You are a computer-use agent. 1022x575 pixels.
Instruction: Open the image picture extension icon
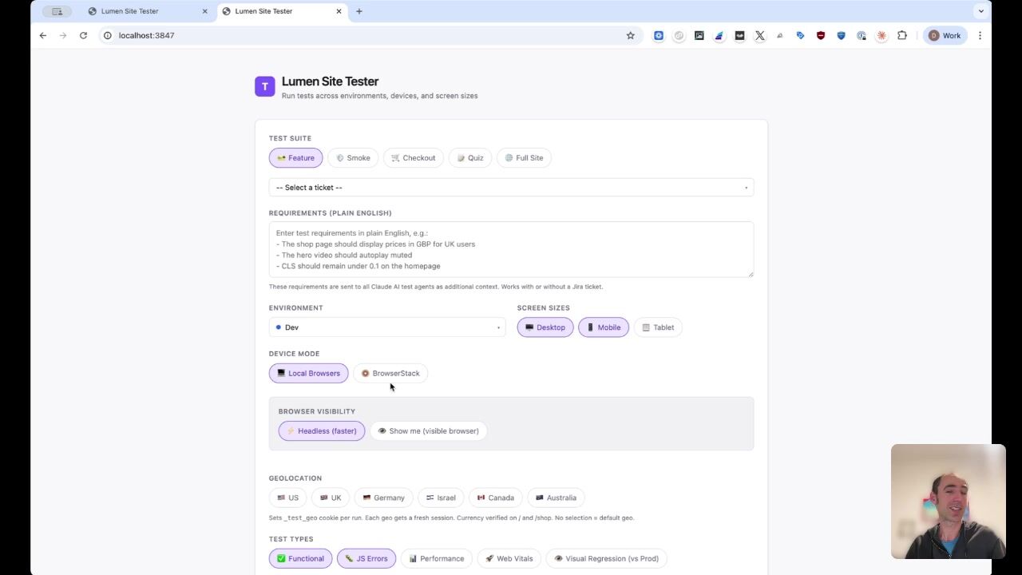699,35
